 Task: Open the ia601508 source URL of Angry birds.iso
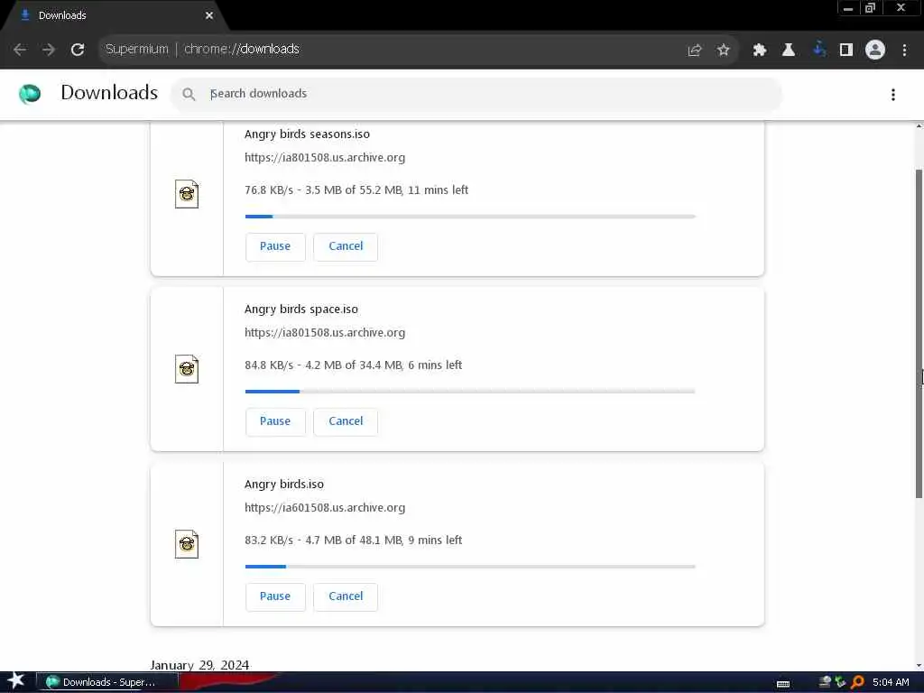click(325, 507)
